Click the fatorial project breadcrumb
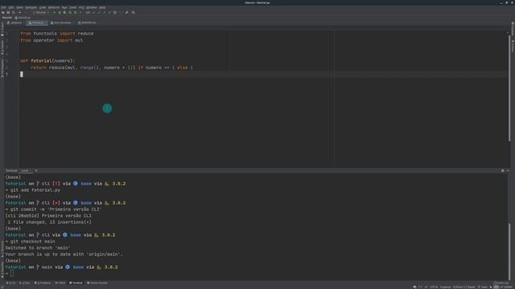 pyautogui.click(x=7, y=18)
